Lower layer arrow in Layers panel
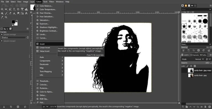The width and height of the screenshot is (212, 109). (x=194, y=107)
